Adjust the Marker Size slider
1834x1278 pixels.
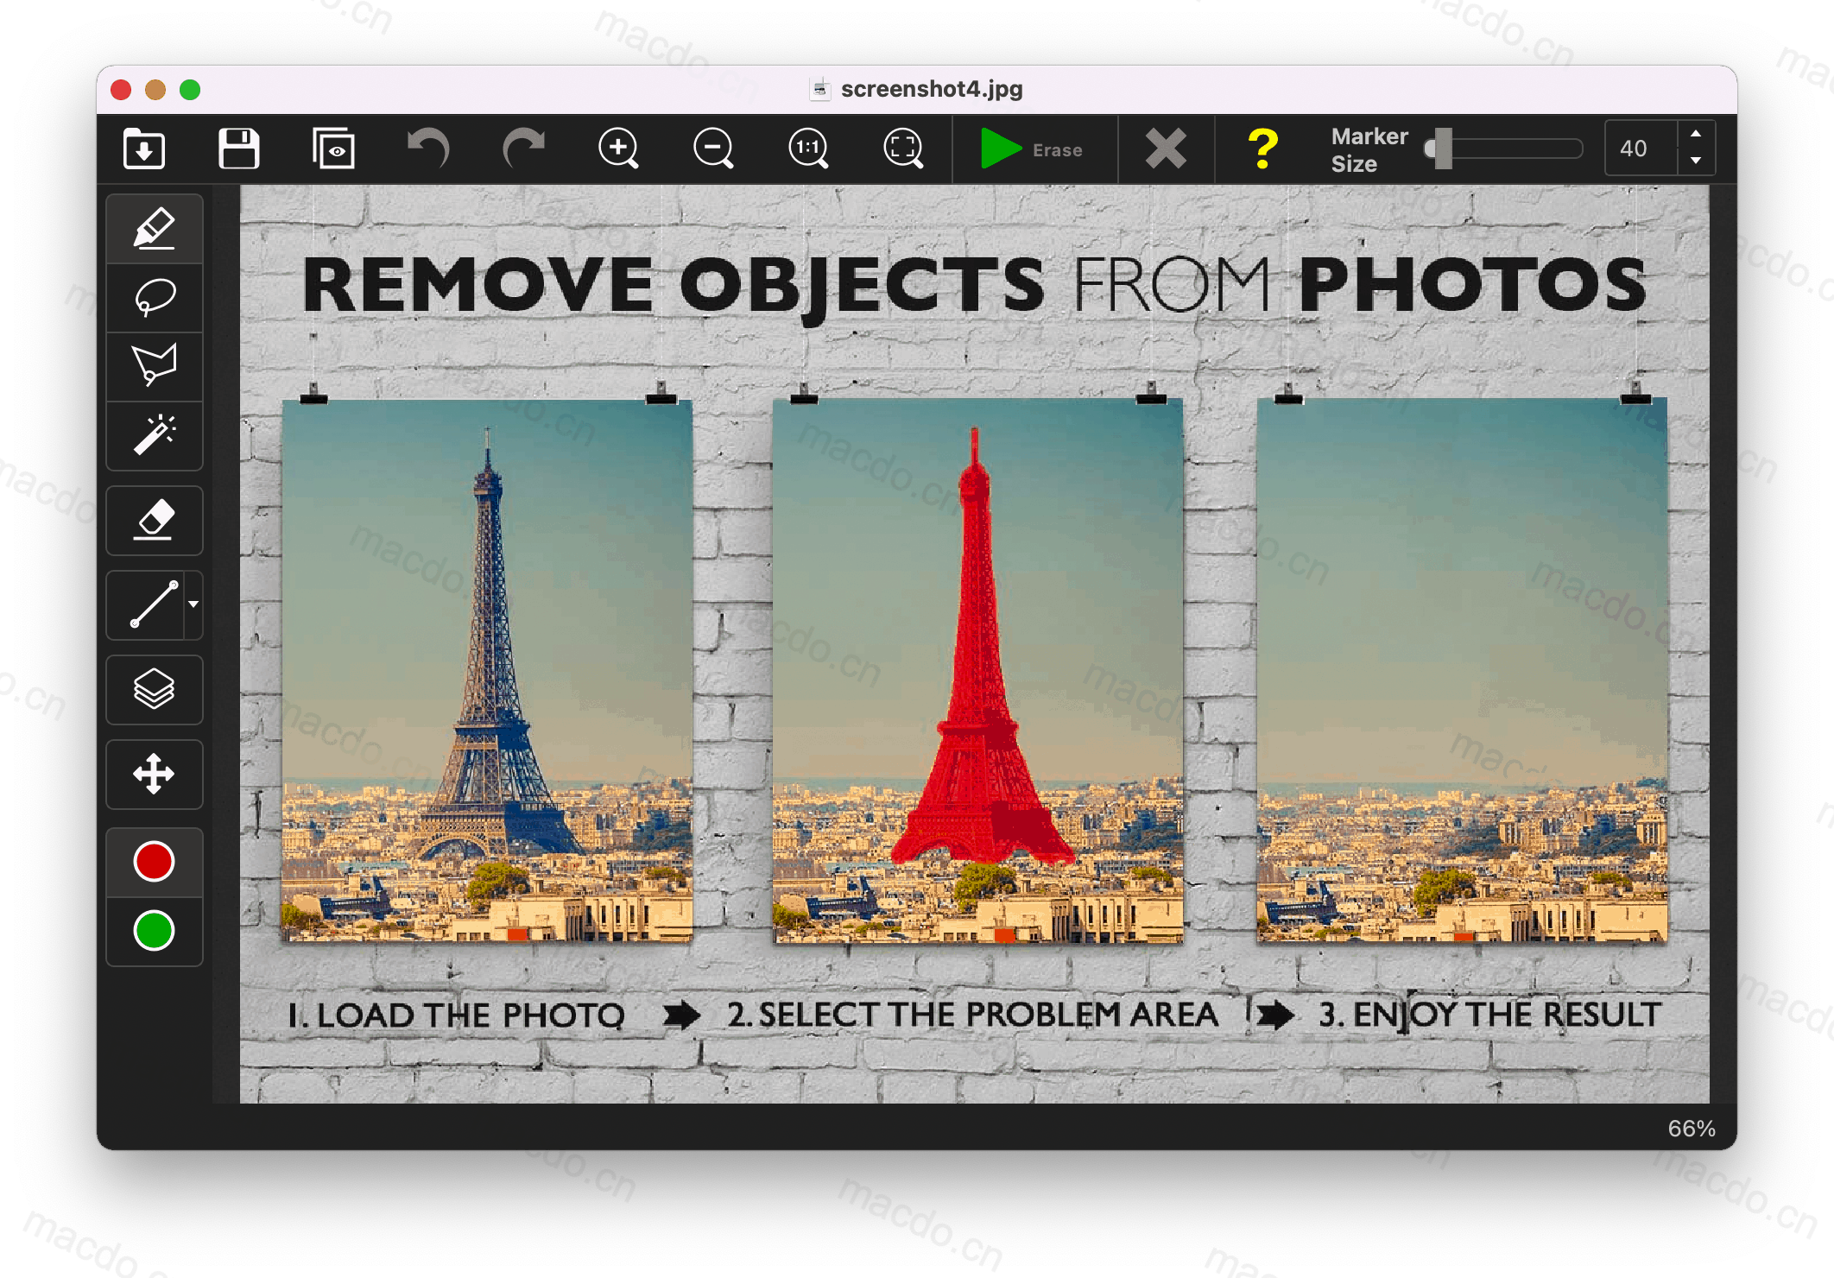tap(1503, 149)
